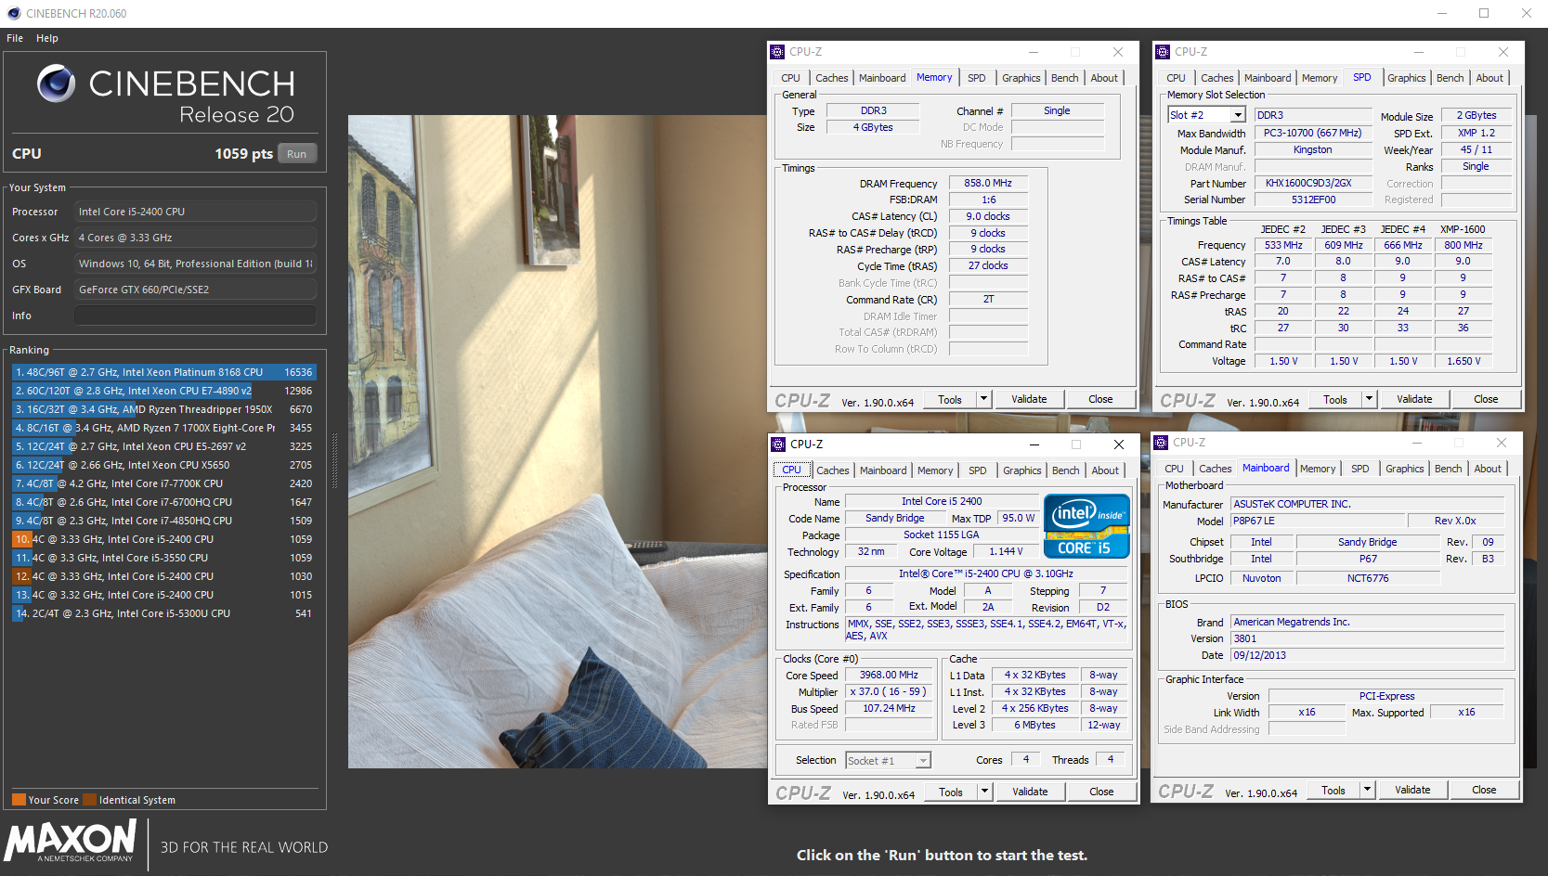Open Mainboard tab in the CPU window
Viewport: 1548px width, 876px height.
[x=882, y=470]
